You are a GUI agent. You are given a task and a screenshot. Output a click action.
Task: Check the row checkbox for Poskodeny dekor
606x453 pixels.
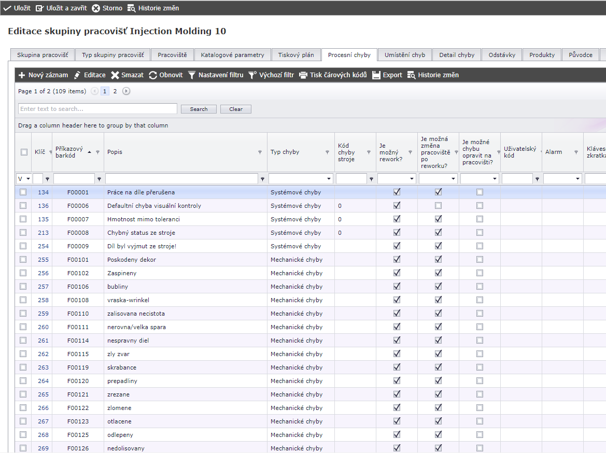(23, 260)
